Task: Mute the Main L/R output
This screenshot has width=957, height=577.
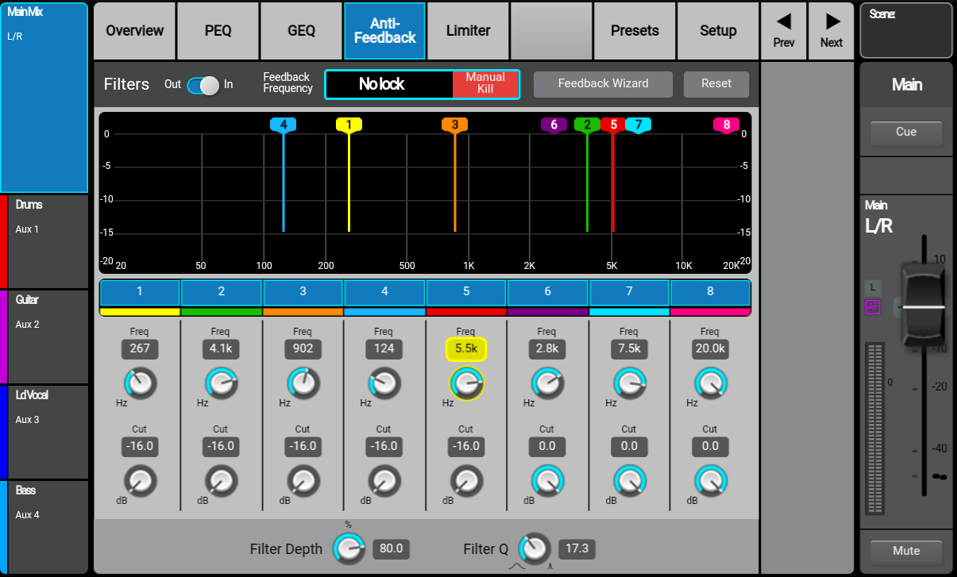Action: click(x=906, y=551)
